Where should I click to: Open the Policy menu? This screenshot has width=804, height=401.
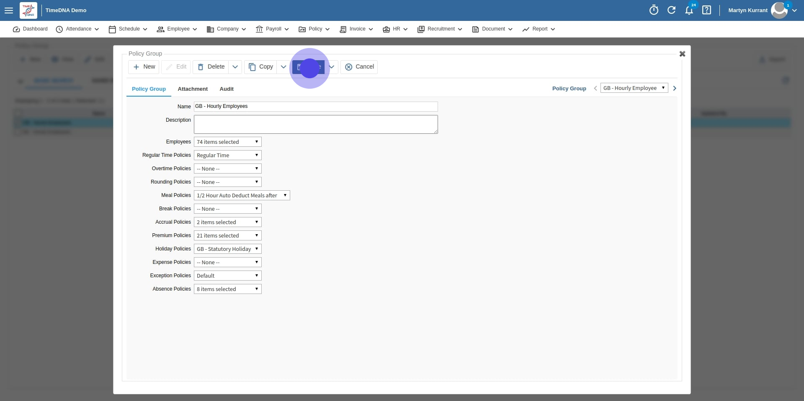314,29
